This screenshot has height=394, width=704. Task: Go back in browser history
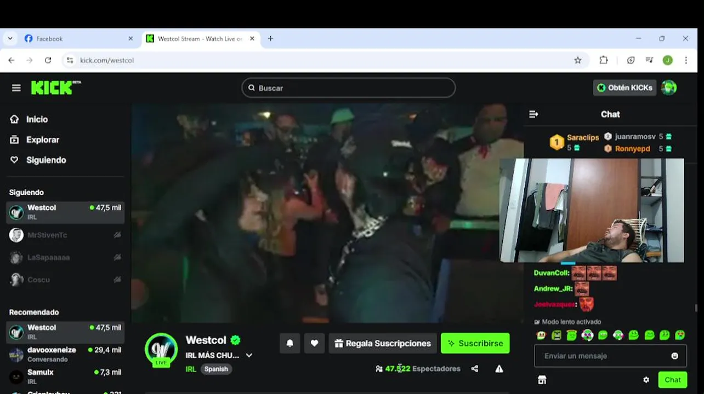coord(12,60)
